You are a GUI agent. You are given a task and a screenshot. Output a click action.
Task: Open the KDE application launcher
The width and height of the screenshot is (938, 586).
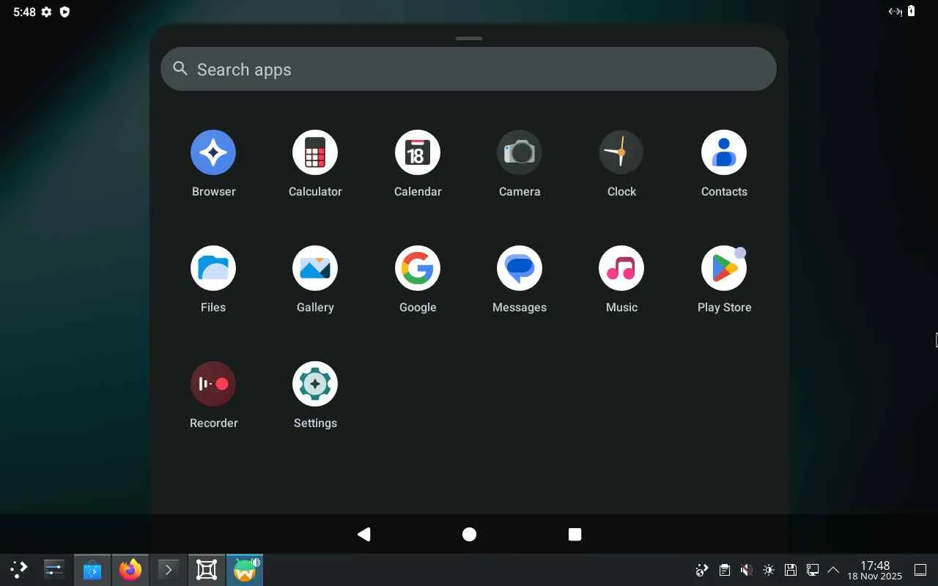click(x=18, y=569)
